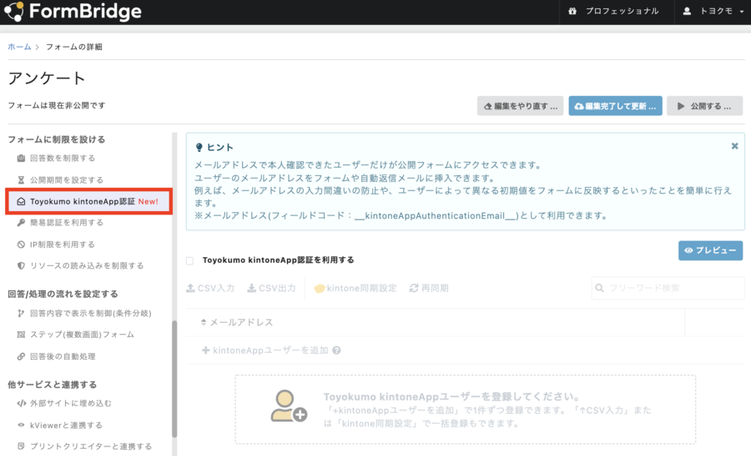The width and height of the screenshot is (751, 464).
Task: Click add-user illustration icon
Action: [x=288, y=406]
